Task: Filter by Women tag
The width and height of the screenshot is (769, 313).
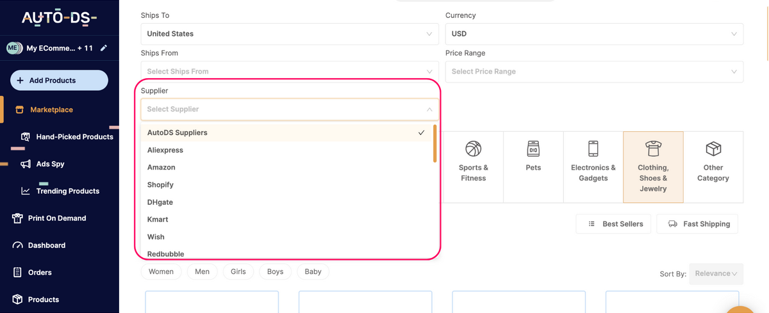Action: click(x=161, y=272)
